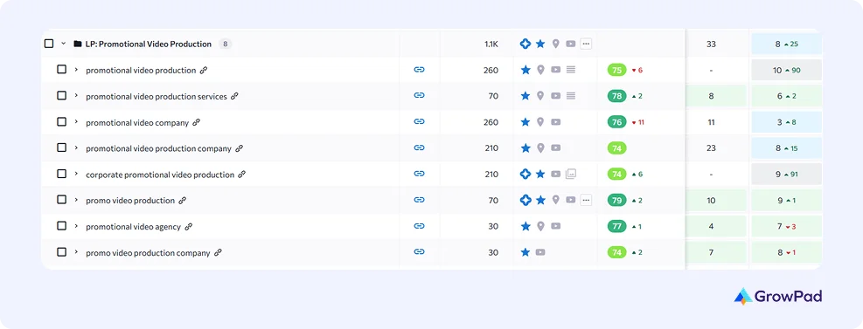Open the blue URL link icon for 'promotional video production company'
This screenshot has height=329, width=863.
[420, 147]
